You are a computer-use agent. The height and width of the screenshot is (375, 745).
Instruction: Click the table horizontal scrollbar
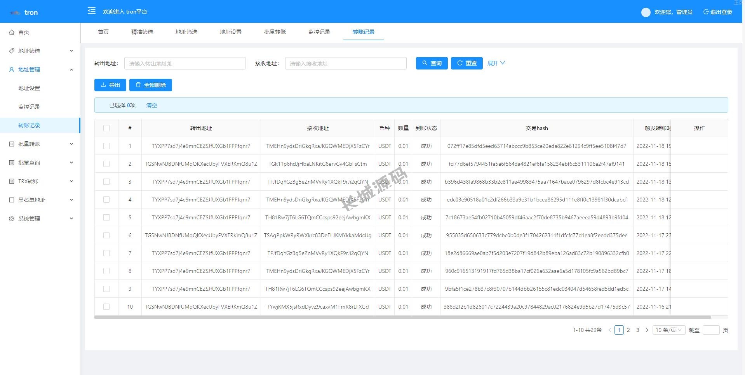[402, 317]
